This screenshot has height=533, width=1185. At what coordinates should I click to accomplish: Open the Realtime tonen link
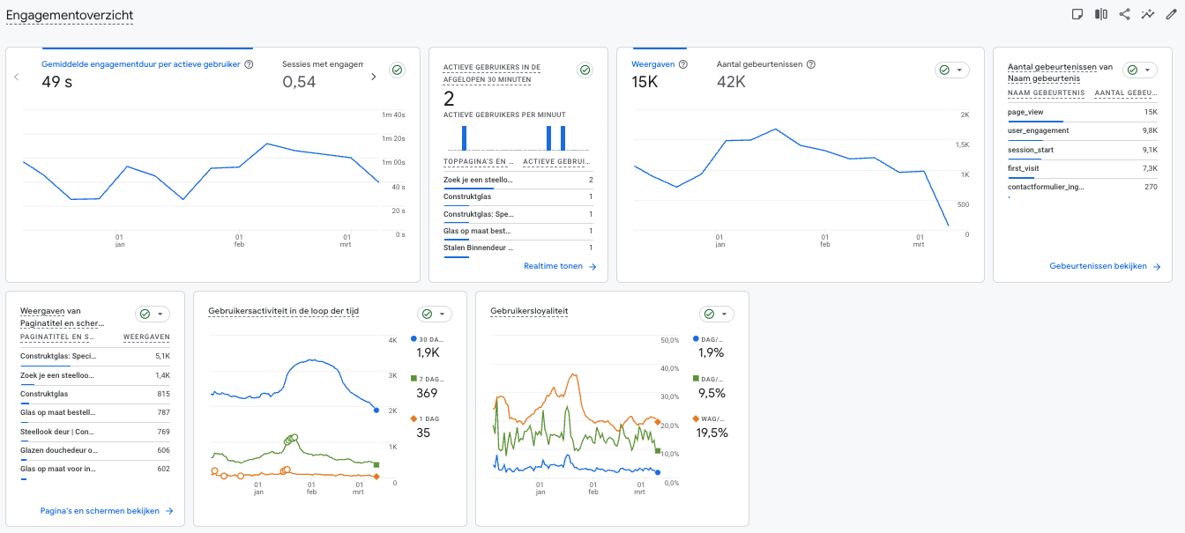pyautogui.click(x=560, y=266)
